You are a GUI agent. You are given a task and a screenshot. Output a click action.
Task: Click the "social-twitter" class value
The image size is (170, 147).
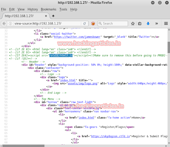coord(62,34)
